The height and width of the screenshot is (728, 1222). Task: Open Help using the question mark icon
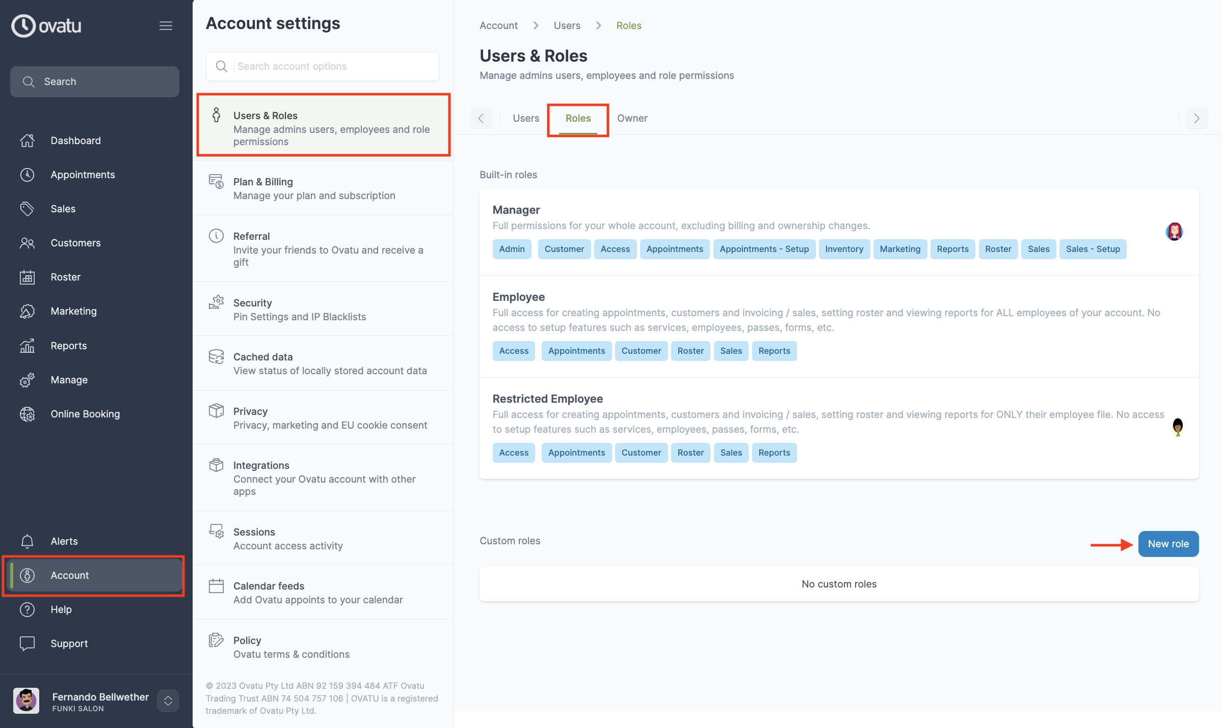(x=27, y=609)
